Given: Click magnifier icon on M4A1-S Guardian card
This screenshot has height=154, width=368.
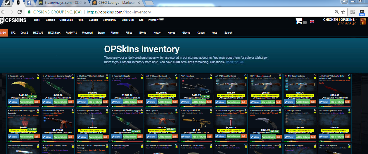Looking at the screenshot, I should 315,110.
